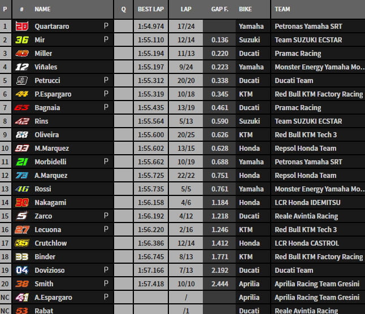Click Viñales' number 12 badge
Viewport: 365px width, 314px height.
(x=22, y=67)
